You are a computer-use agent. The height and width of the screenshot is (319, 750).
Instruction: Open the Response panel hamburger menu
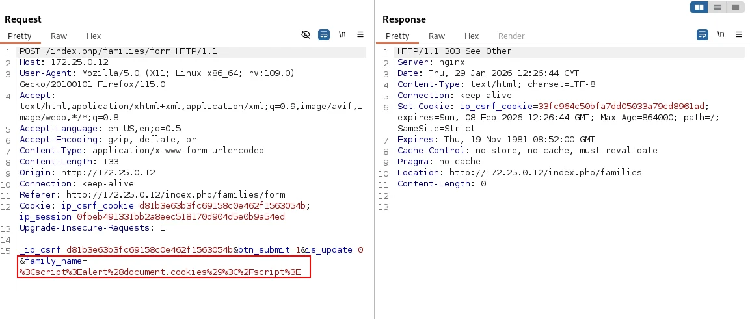(x=739, y=35)
